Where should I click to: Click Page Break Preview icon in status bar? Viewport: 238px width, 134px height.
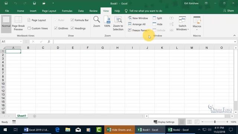coord(197,122)
